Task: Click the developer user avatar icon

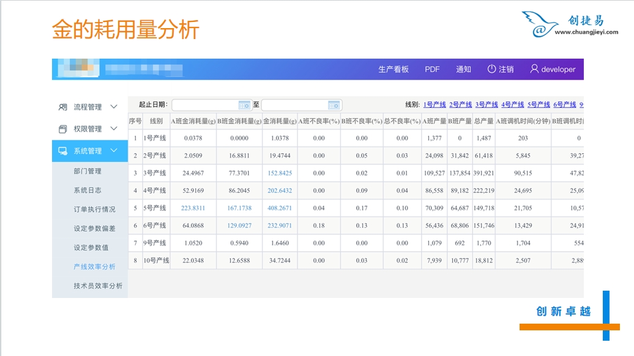Action: click(534, 69)
